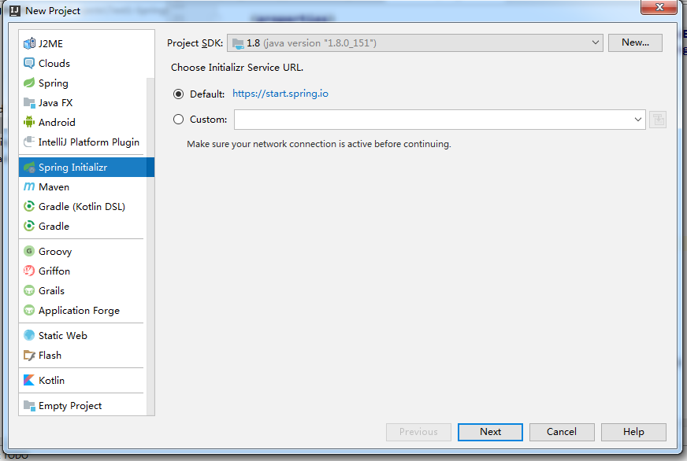Select Java FX project type label
Viewport: 687px width, 461px height.
coord(56,103)
